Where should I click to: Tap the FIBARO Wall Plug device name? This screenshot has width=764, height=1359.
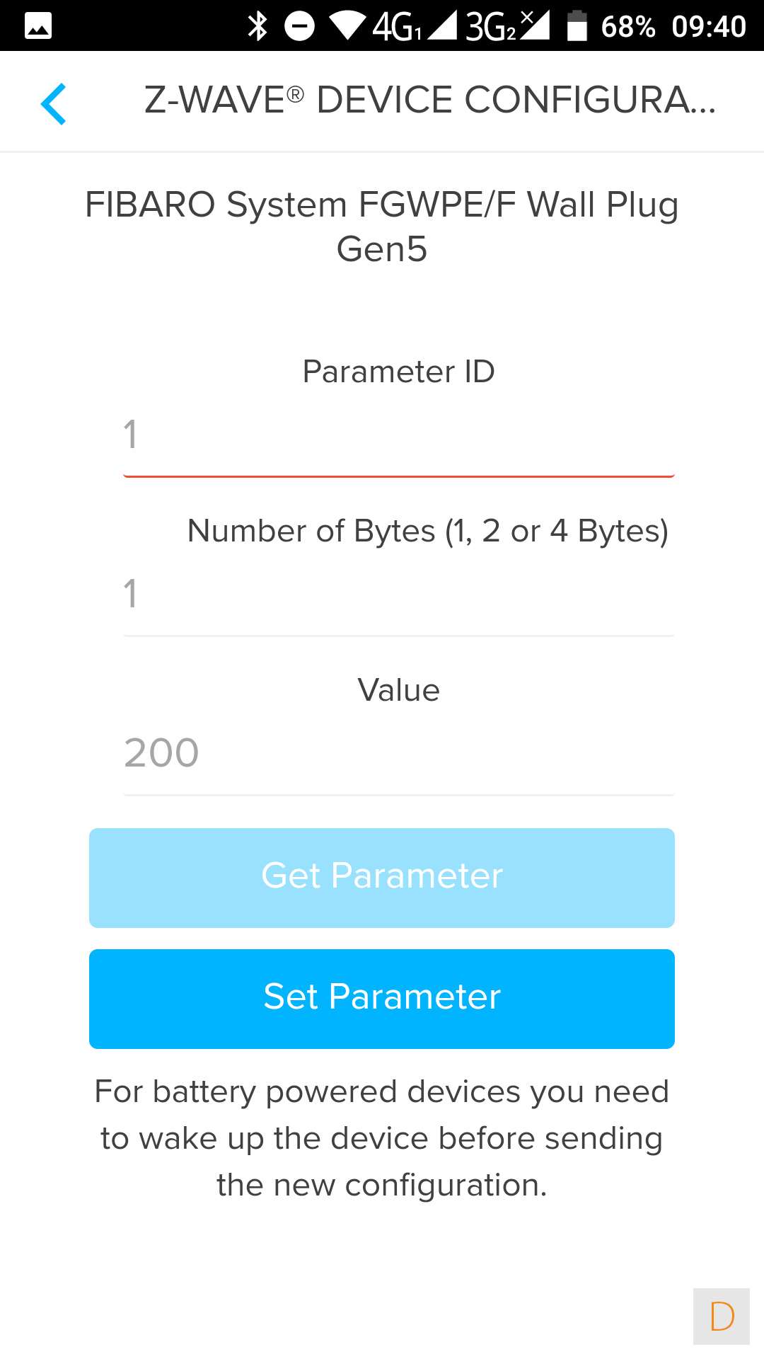[x=382, y=226]
